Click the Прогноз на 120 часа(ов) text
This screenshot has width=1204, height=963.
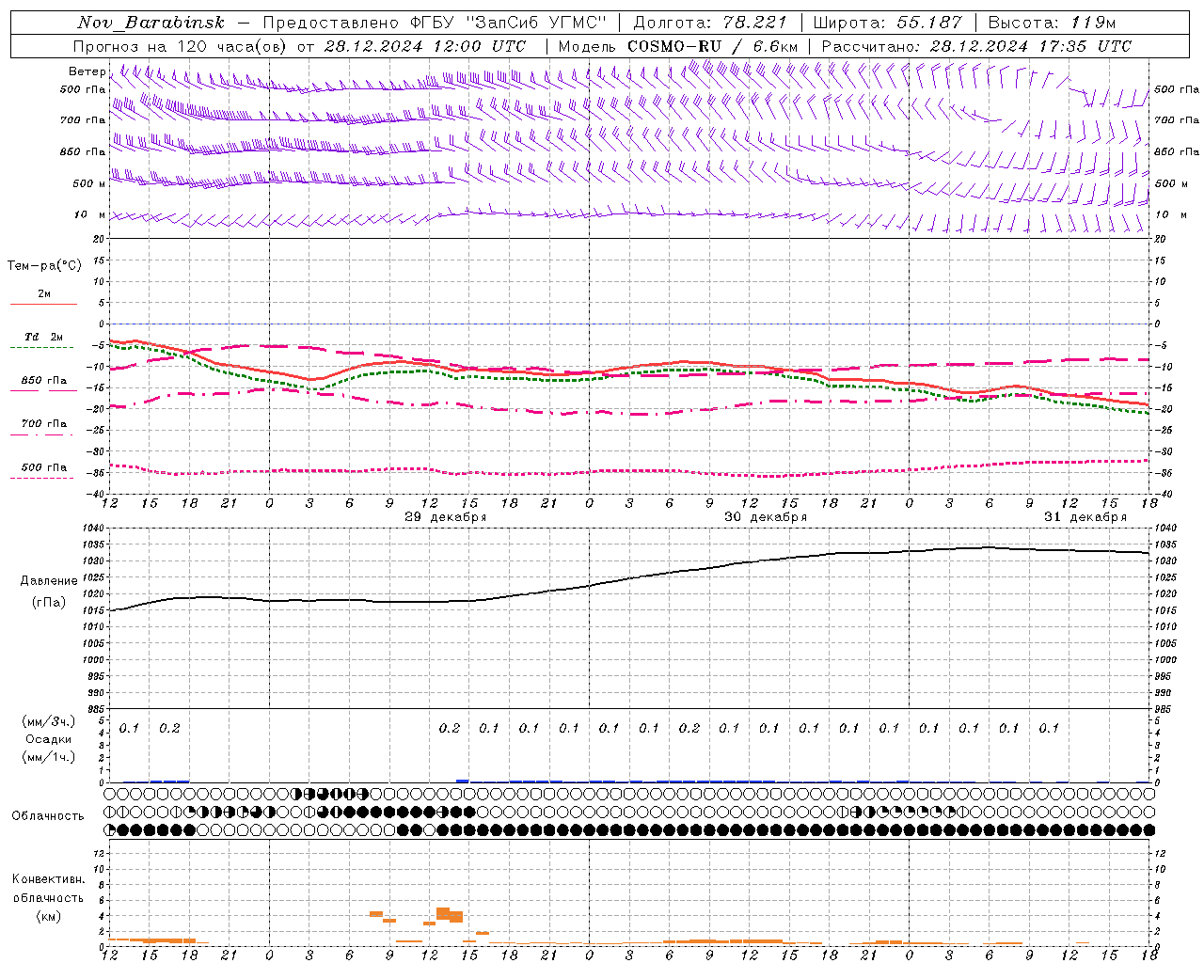tap(181, 46)
